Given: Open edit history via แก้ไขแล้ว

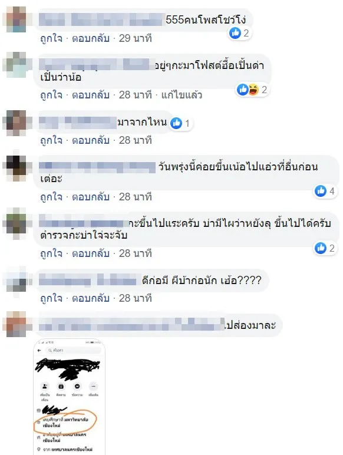Looking at the screenshot, I should click(x=182, y=95).
